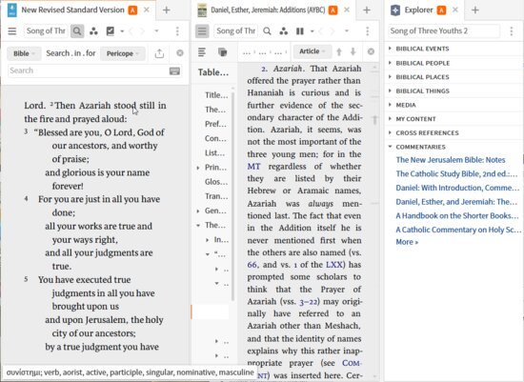This screenshot has height=382, width=524.
Task: Open A Catholic Commentary on Holy Sc... link
Action: click(458, 230)
